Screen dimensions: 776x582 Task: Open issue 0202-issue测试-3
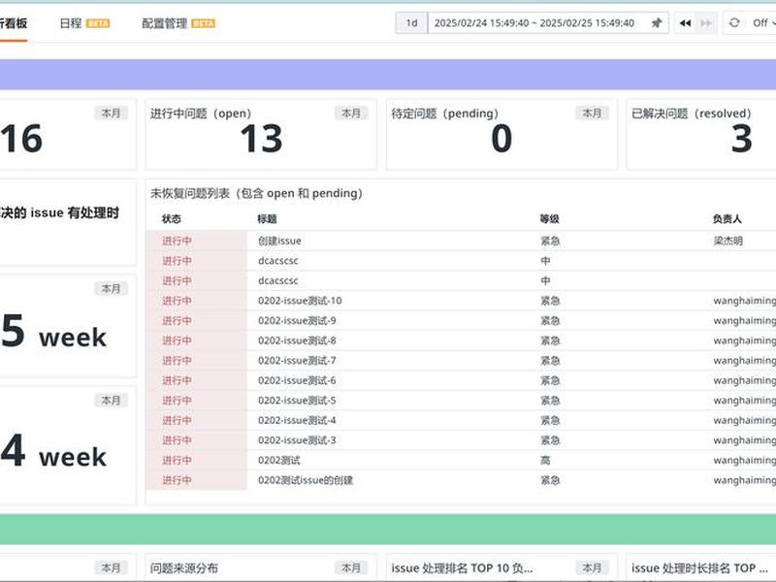(x=297, y=440)
